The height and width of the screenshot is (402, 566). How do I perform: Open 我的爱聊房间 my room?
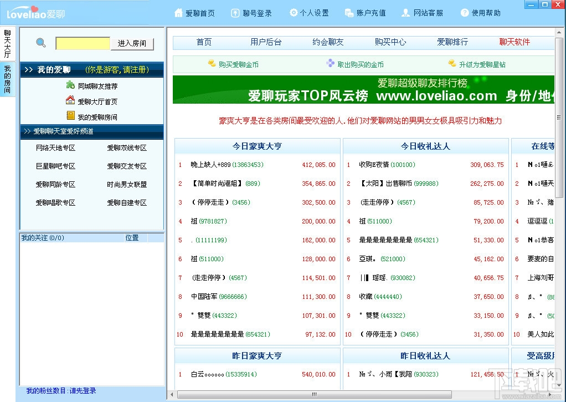(x=99, y=116)
